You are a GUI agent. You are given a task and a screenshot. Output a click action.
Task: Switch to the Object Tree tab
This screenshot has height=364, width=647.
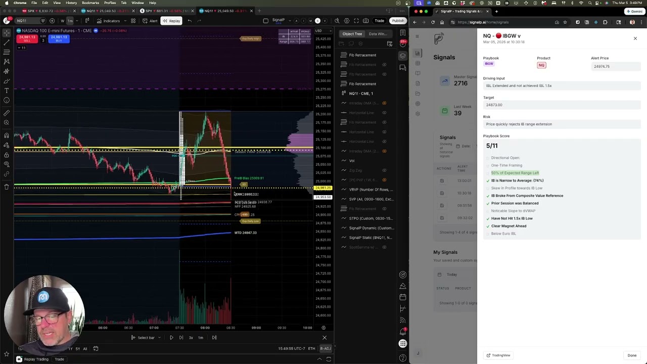[x=352, y=34]
